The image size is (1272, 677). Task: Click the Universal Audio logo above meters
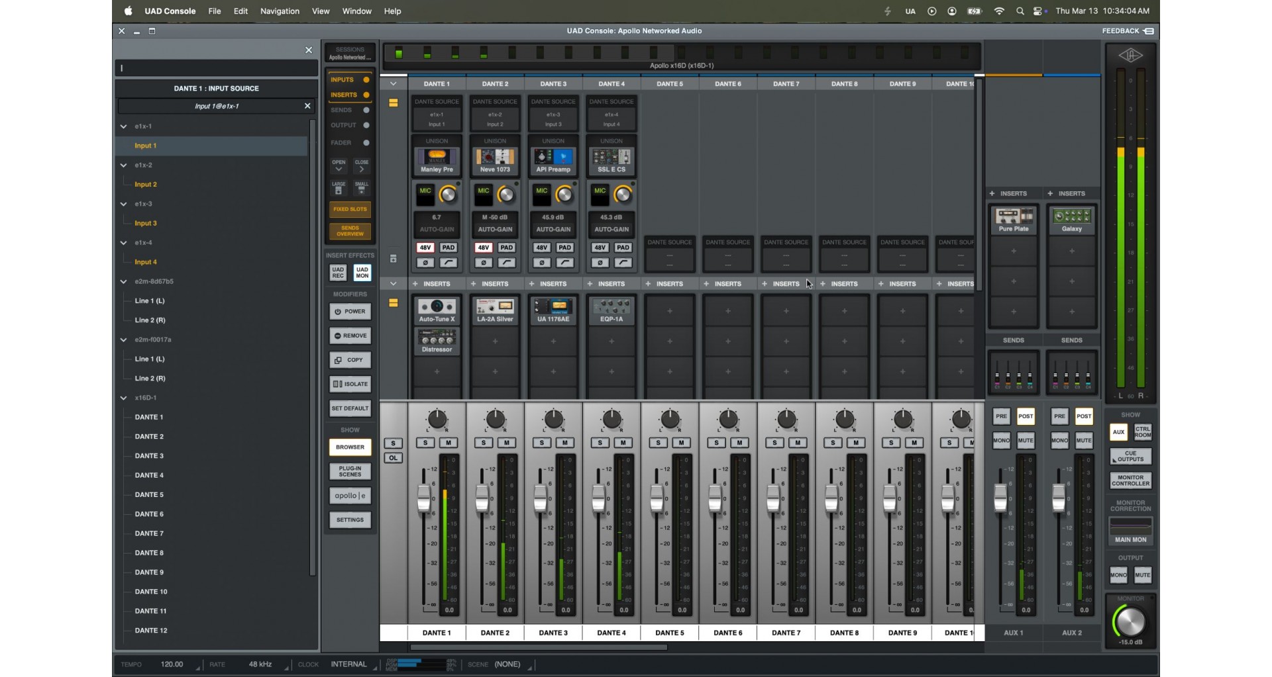coord(1130,56)
